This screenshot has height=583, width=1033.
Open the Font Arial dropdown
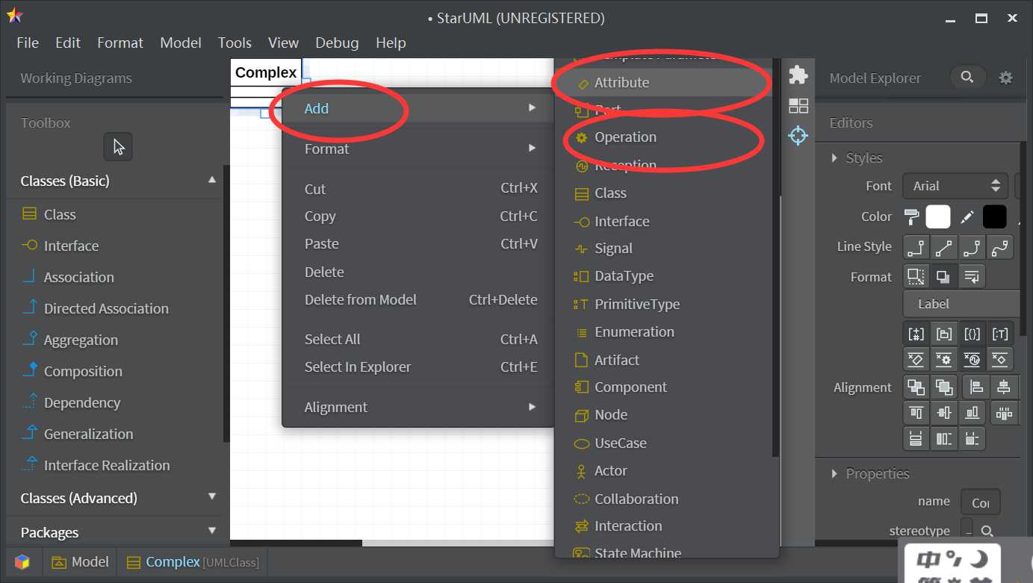click(x=956, y=186)
